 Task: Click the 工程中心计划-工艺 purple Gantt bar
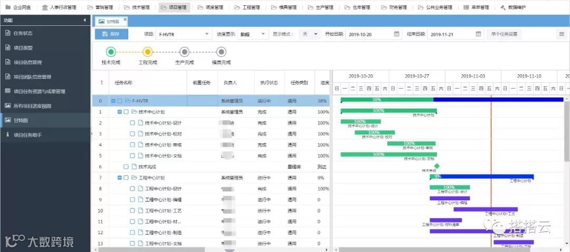coord(486,209)
